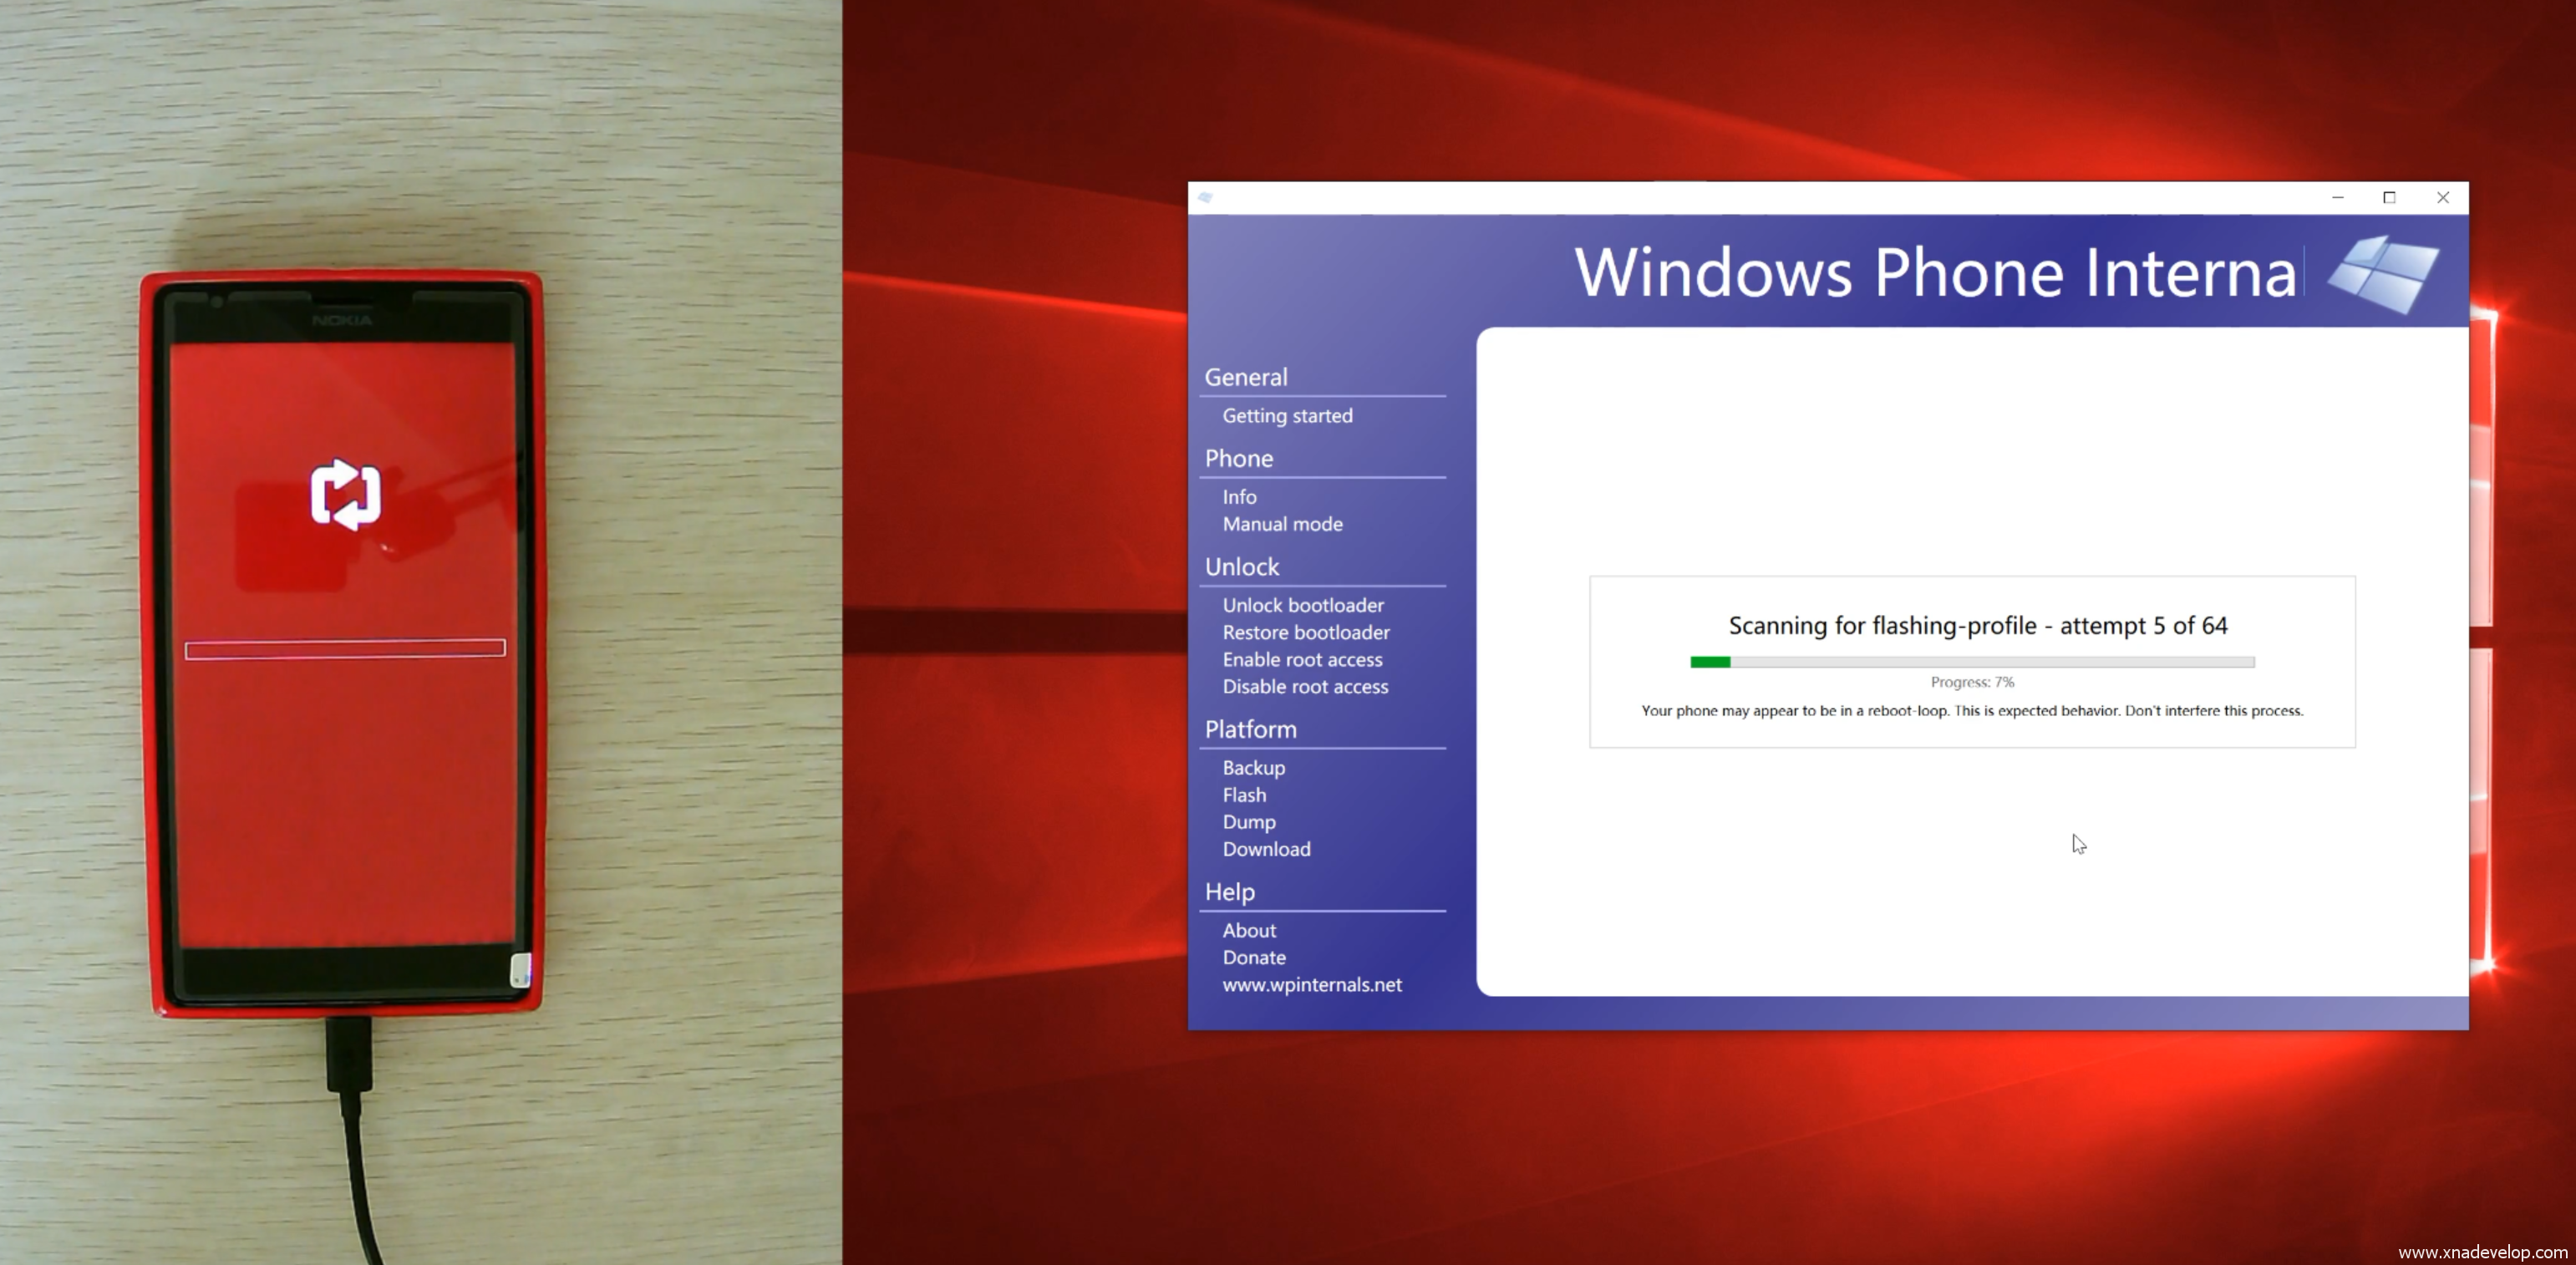Viewport: 2576px width, 1265px height.
Task: Open the Flash page
Action: pyautogui.click(x=1244, y=795)
